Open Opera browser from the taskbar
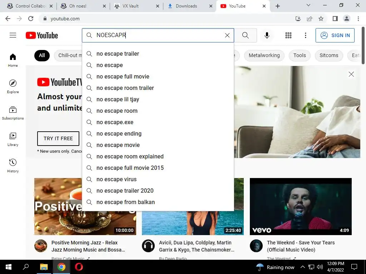The image size is (366, 274). pos(79,267)
